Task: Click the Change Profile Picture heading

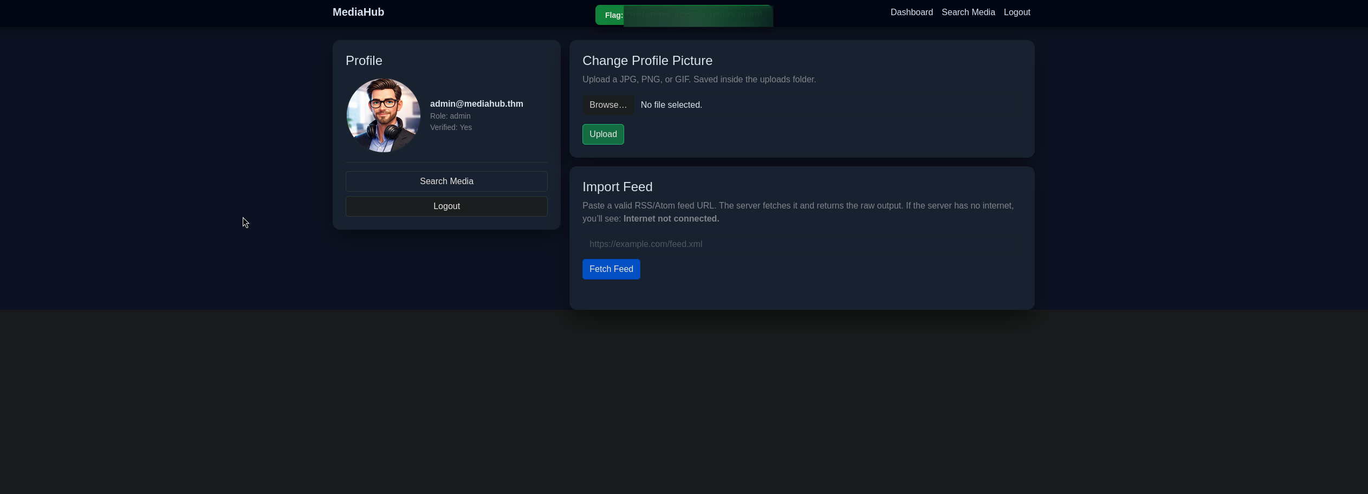Action: 647,61
